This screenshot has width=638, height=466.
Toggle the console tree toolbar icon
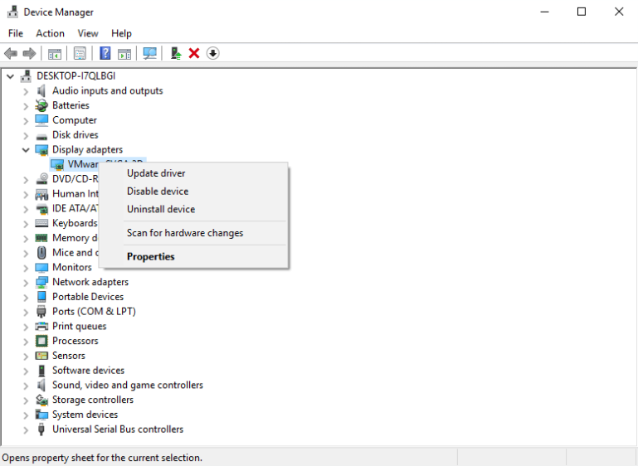pyautogui.click(x=55, y=53)
